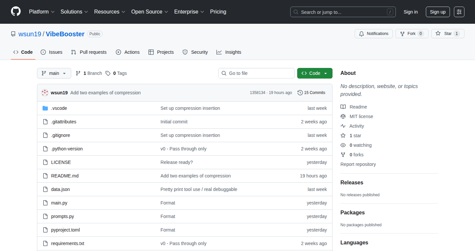Click the header appearance settings icon

pyautogui.click(x=459, y=12)
